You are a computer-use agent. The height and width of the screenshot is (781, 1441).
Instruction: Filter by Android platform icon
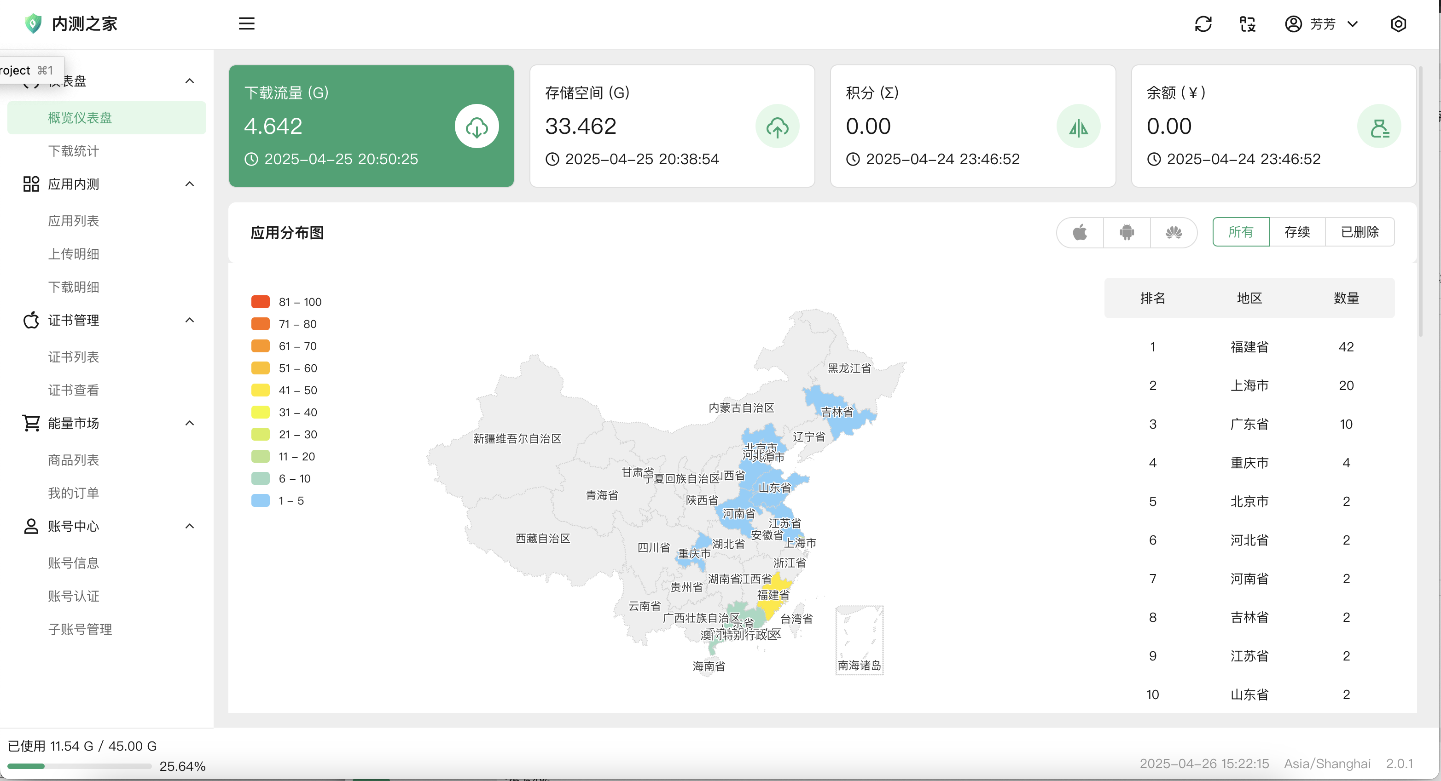pyautogui.click(x=1127, y=232)
